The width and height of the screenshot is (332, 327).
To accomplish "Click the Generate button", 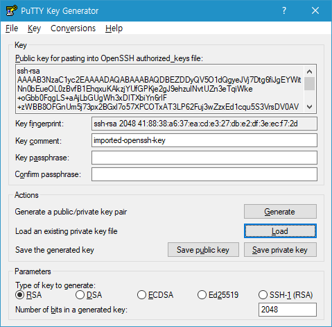I will click(280, 212).
